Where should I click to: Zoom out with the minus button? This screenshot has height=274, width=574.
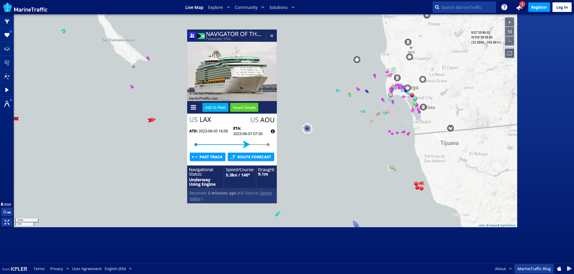[509, 41]
